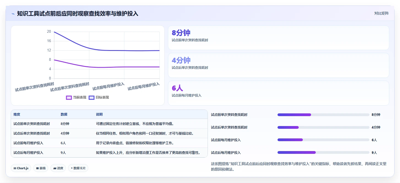400x183 pixels.
Task: Click the 说明 column header
Action: (99, 114)
